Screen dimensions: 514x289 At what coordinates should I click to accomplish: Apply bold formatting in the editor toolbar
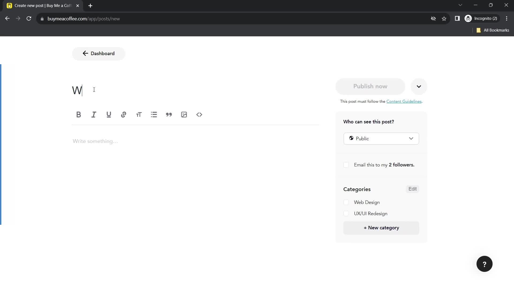[78, 115]
